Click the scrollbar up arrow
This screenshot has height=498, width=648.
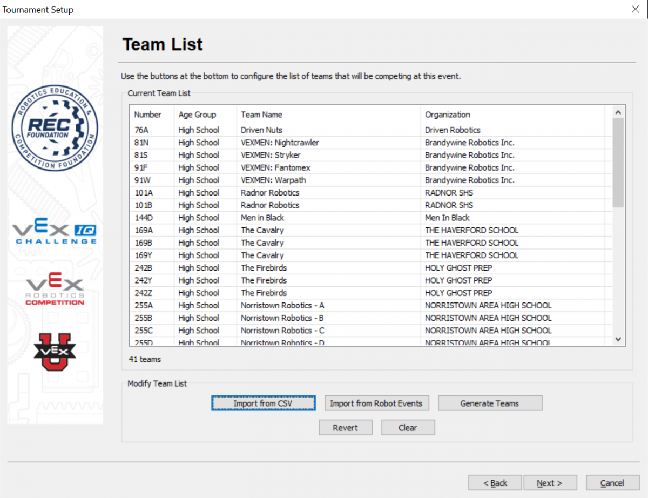click(617, 112)
